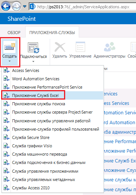The width and height of the screenshot is (136, 195).
Task: Choose Служба Secure Store entry
Action: 31,137
